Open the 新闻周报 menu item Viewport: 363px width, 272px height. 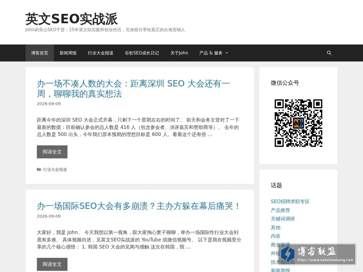click(x=68, y=53)
